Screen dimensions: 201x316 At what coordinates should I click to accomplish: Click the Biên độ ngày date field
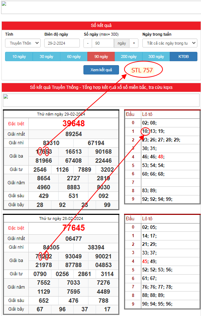62,43
